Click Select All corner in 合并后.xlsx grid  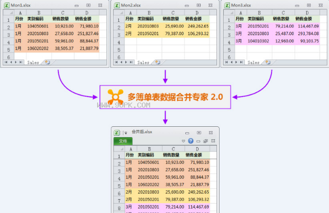tap(119, 149)
